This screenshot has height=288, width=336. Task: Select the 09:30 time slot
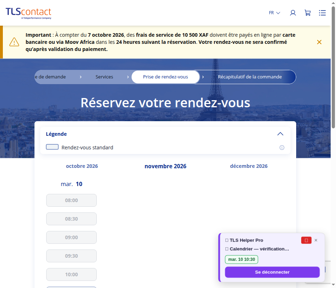tap(71, 256)
